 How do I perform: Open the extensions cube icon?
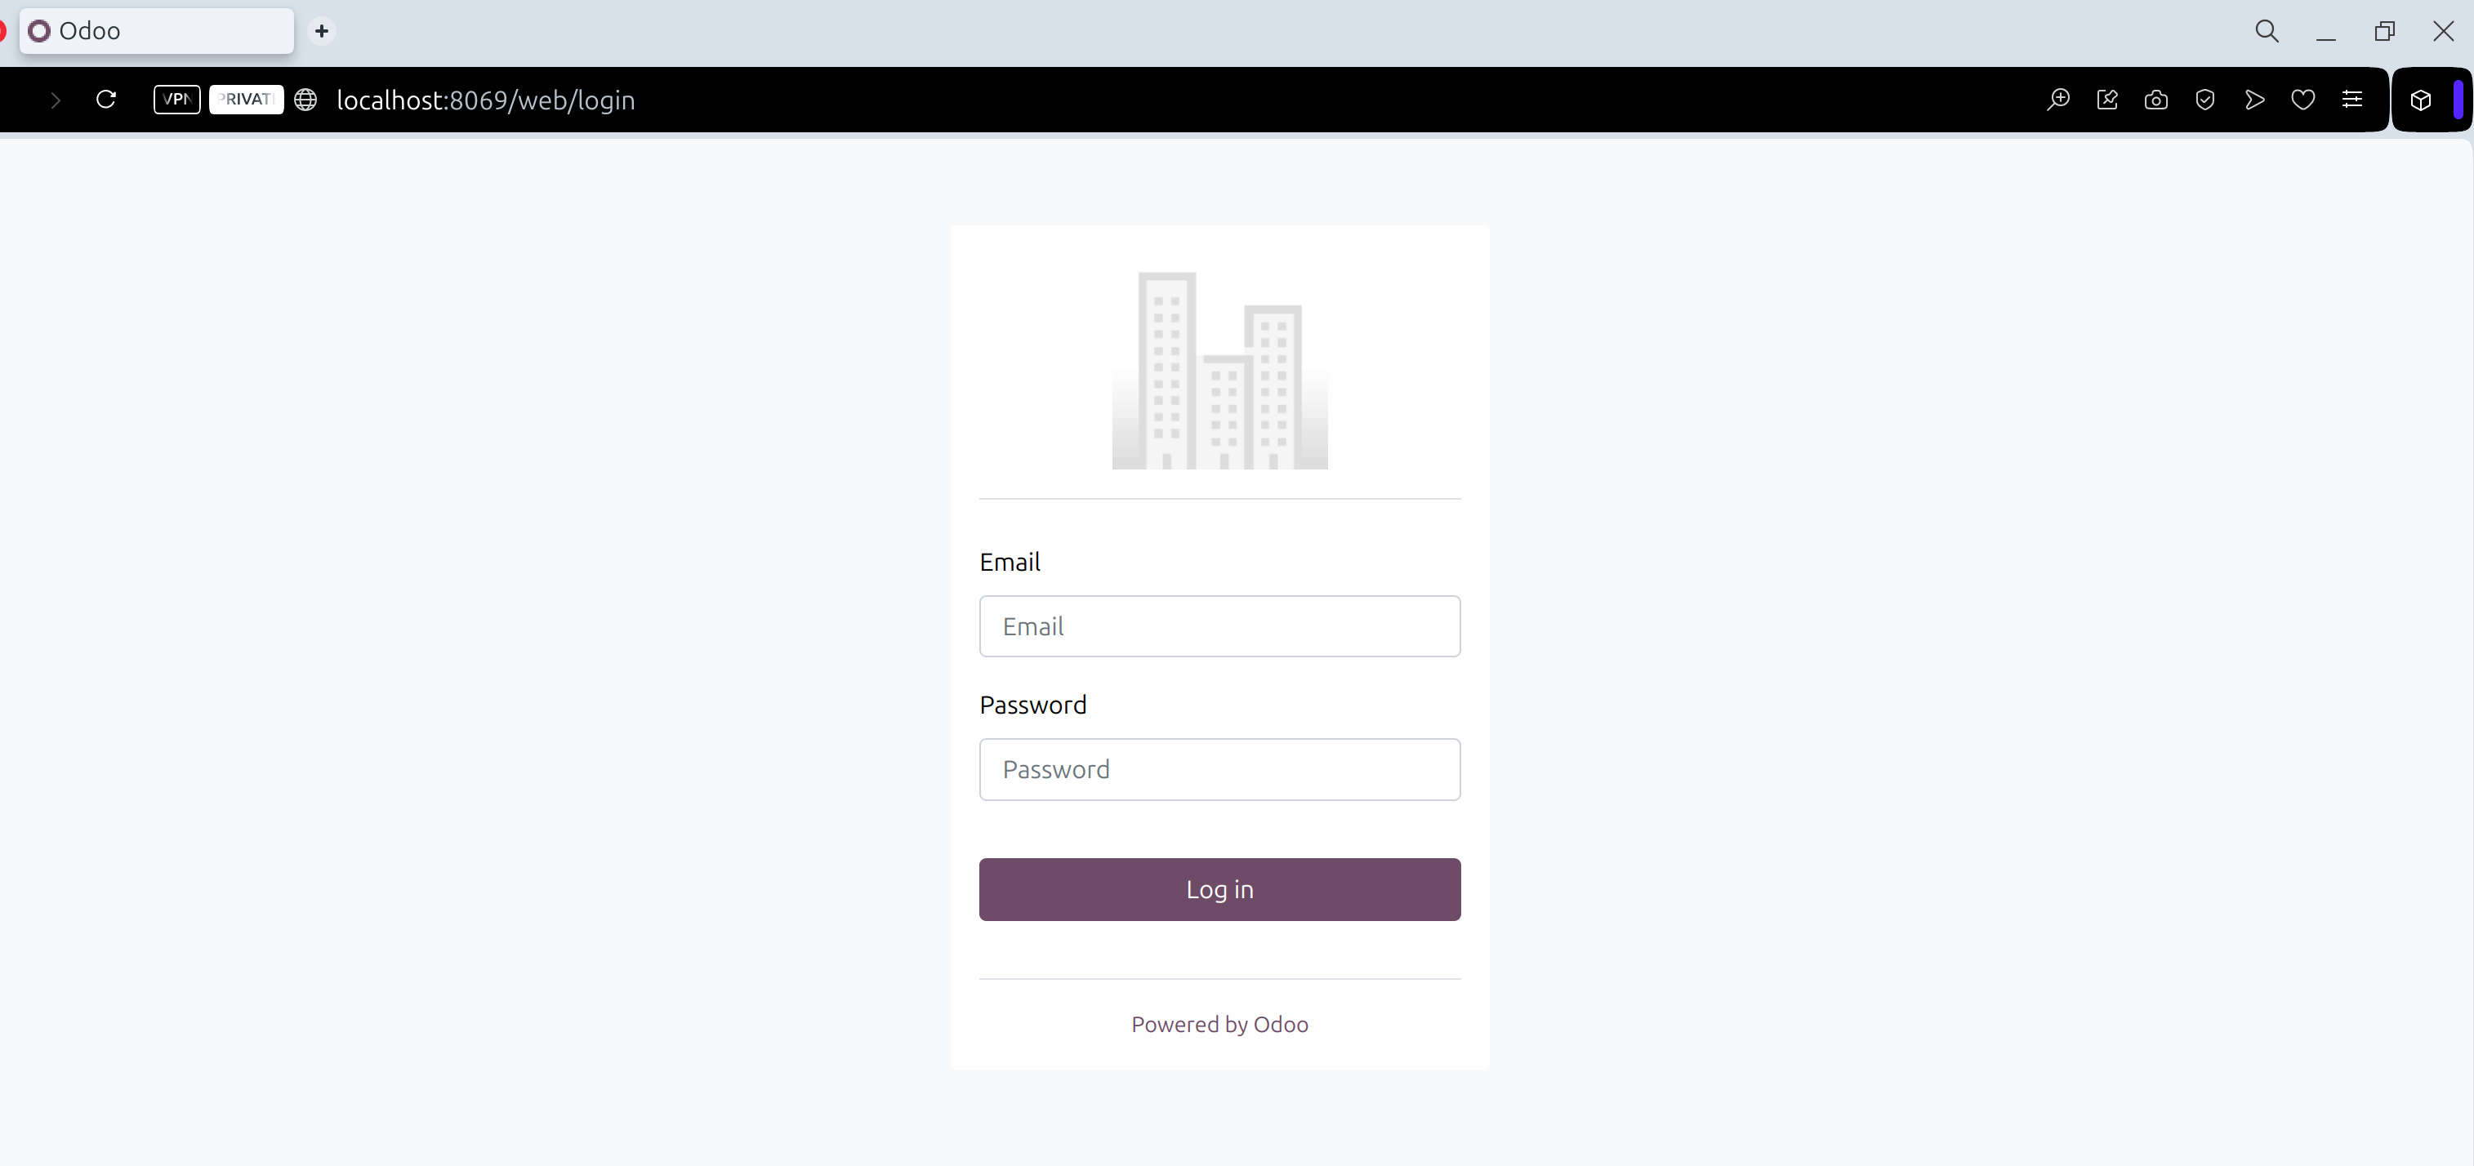tap(2420, 100)
